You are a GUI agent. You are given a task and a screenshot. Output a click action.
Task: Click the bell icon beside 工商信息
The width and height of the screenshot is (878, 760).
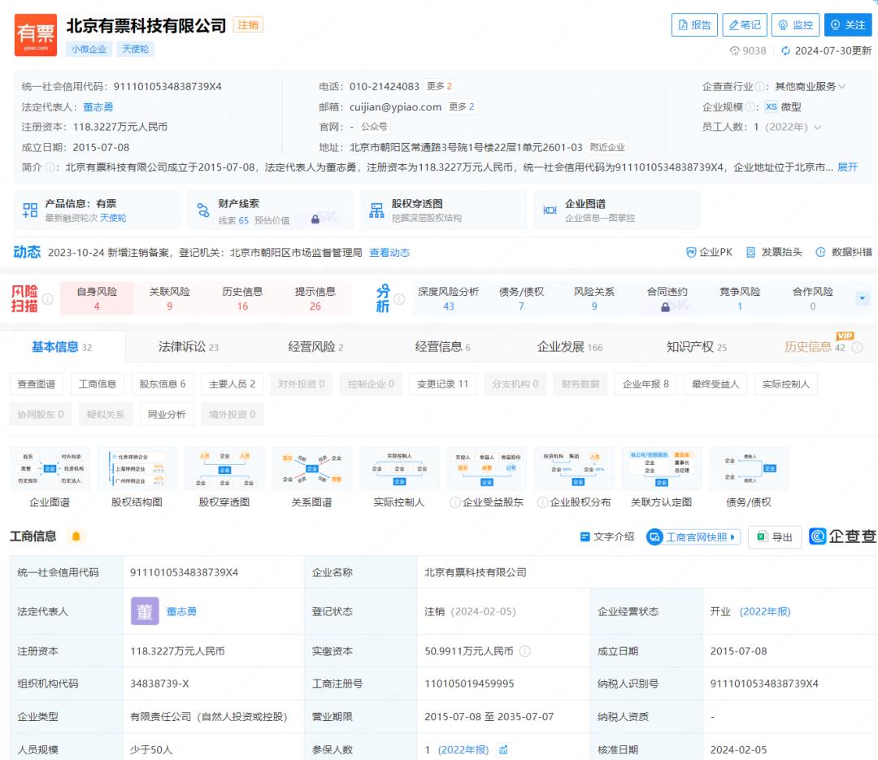pos(76,536)
